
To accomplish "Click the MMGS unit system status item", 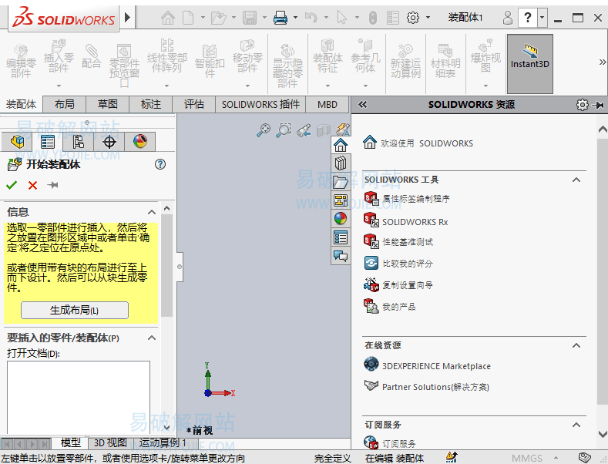I will (526, 458).
